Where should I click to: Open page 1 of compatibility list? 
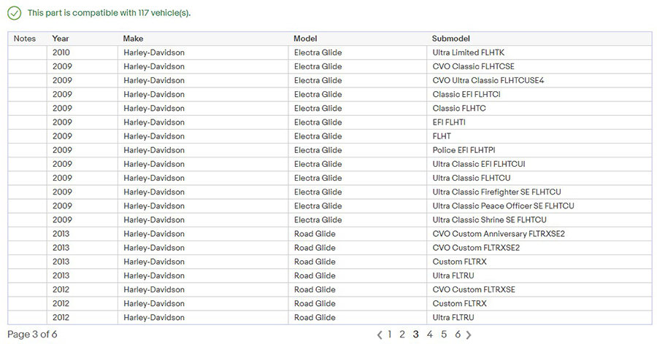pyautogui.click(x=390, y=334)
